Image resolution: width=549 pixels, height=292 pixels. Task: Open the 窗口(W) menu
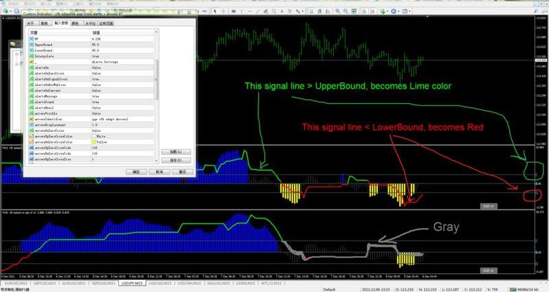(x=95, y=4)
